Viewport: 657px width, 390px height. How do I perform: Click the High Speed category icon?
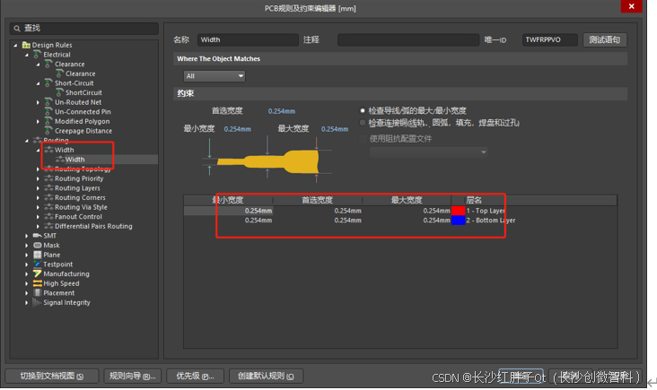click(x=38, y=283)
